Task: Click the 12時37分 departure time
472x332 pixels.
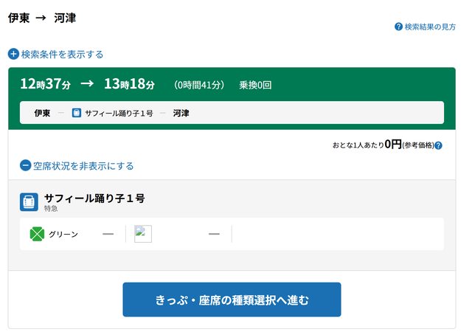Action: [x=45, y=84]
